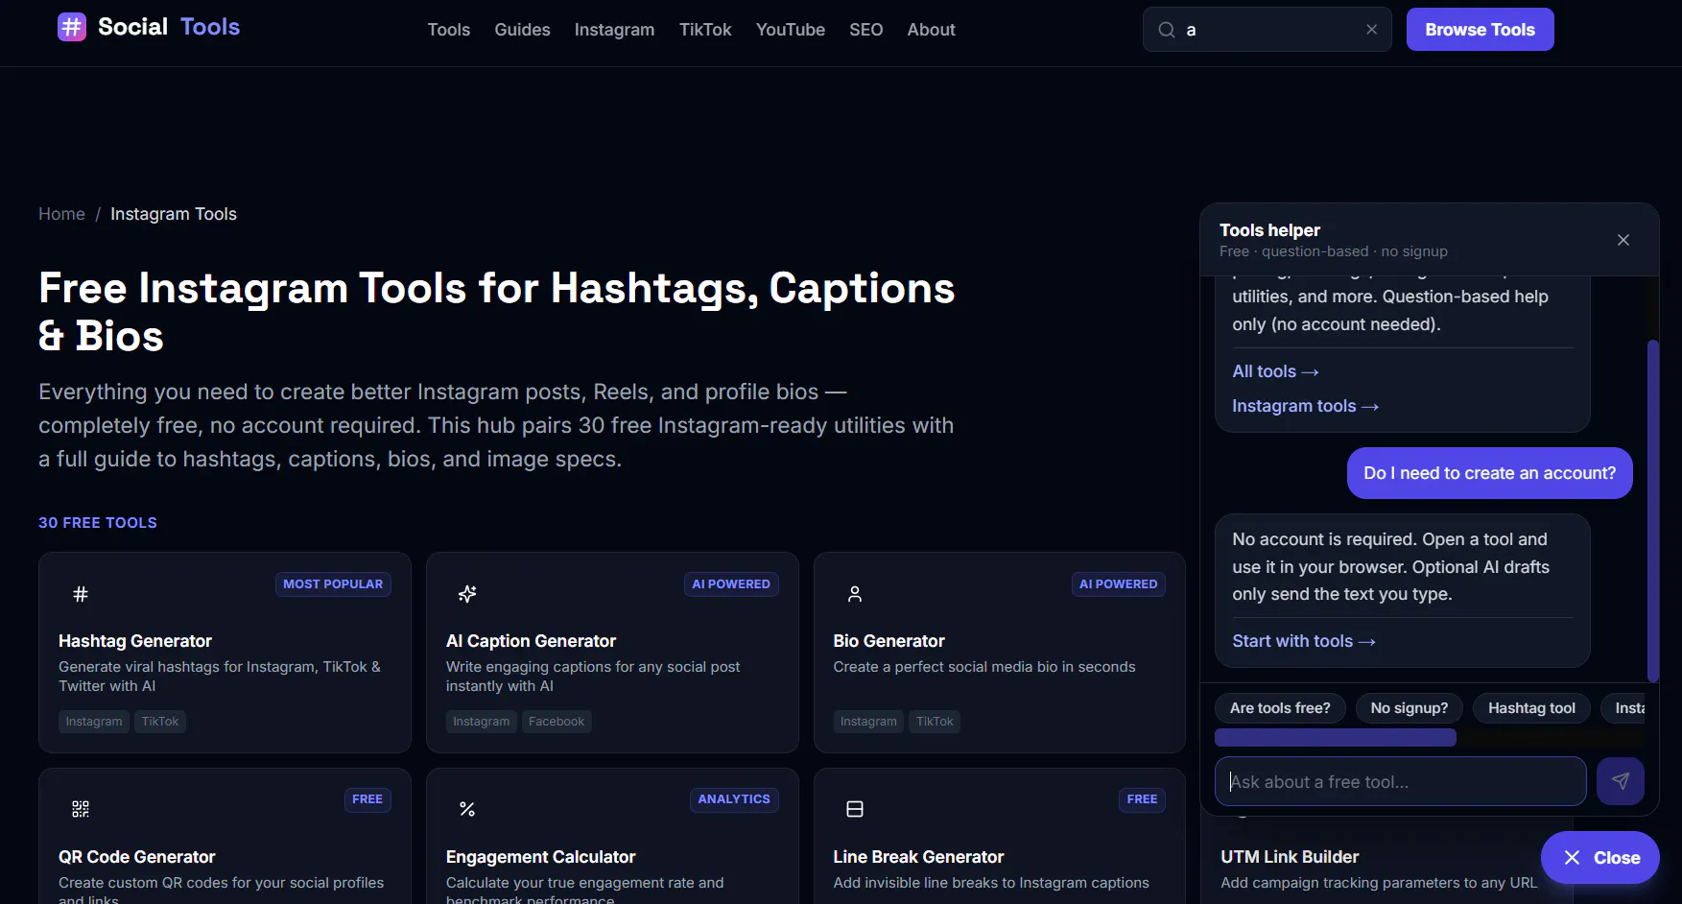Open the TikTok nav menu item

pos(705,30)
